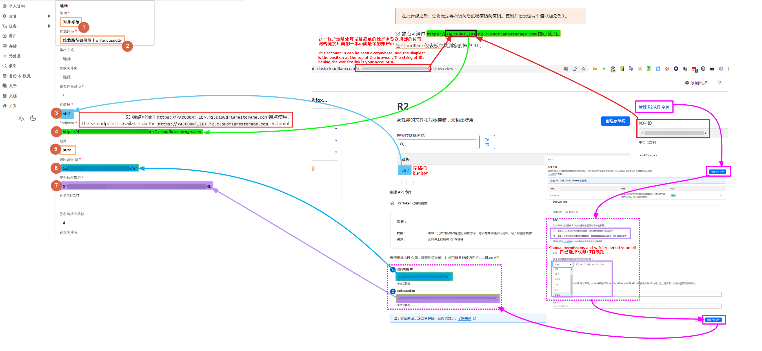Click the yellow cat extension icon
Screen dimensions: 762x351
click(x=595, y=69)
